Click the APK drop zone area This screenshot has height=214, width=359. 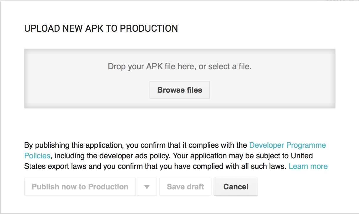tap(180, 79)
